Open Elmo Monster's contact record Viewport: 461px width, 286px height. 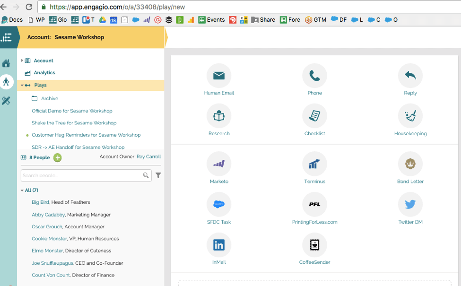pos(47,251)
